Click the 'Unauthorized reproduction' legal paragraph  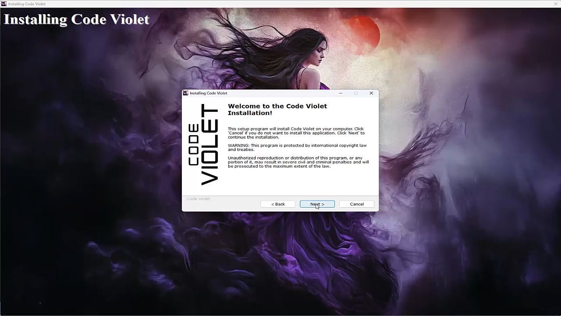[x=298, y=162]
